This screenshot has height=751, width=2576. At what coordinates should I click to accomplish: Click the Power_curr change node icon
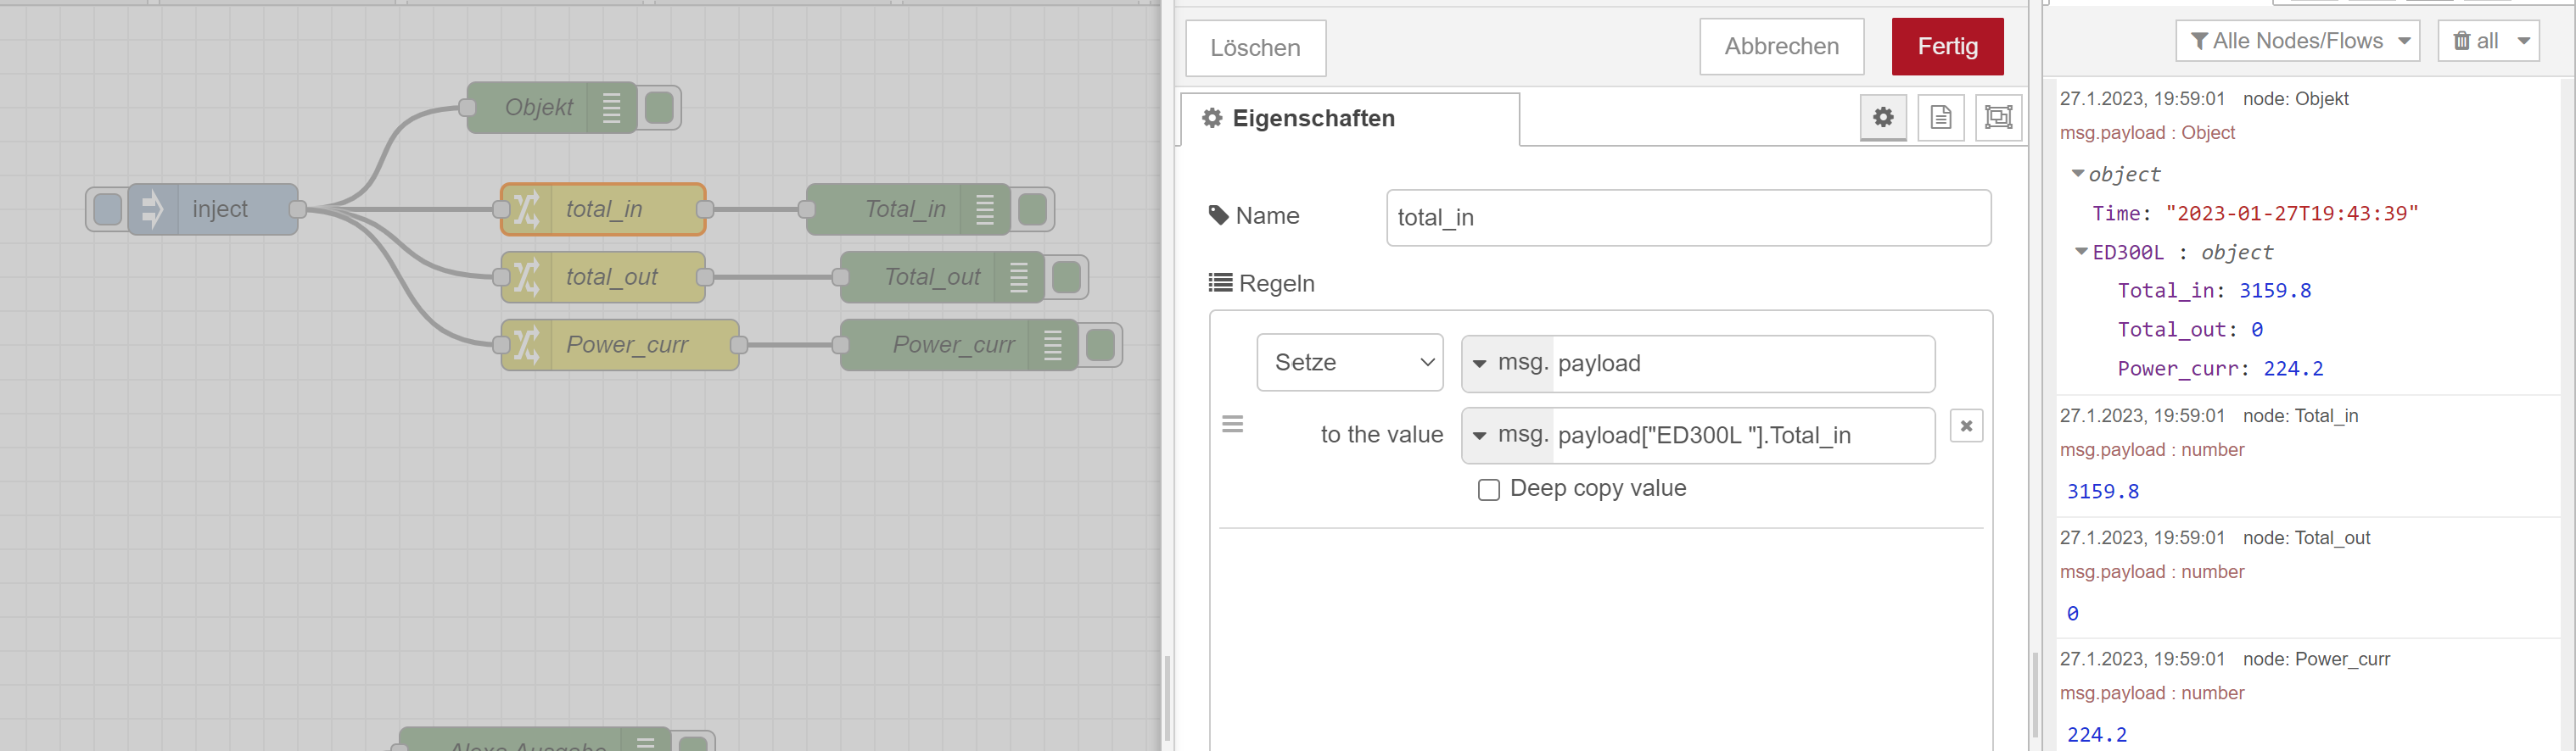click(527, 346)
